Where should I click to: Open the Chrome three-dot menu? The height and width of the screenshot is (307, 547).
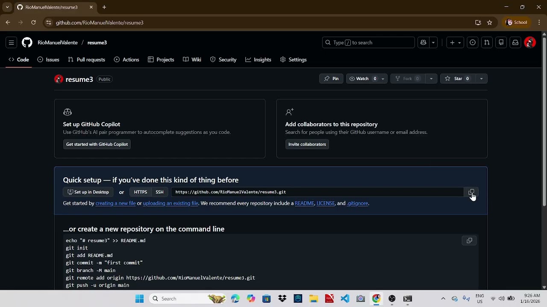[540, 23]
